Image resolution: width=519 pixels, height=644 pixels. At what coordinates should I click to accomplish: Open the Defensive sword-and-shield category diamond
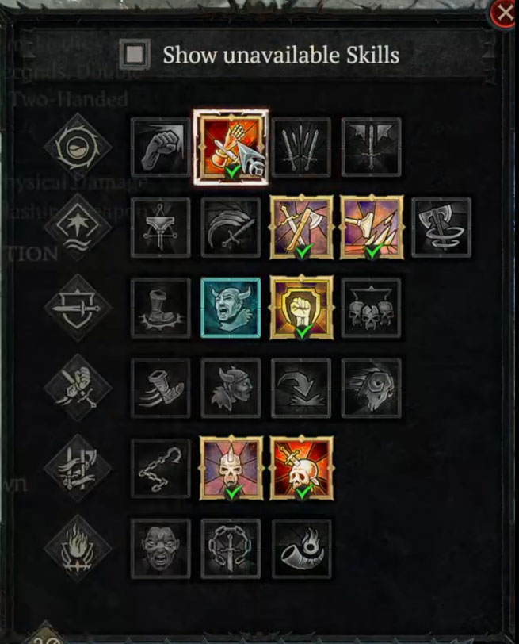(78, 308)
